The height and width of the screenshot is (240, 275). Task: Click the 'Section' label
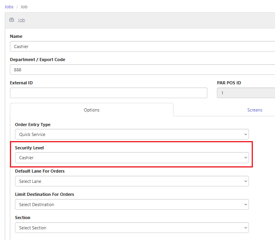(x=23, y=218)
